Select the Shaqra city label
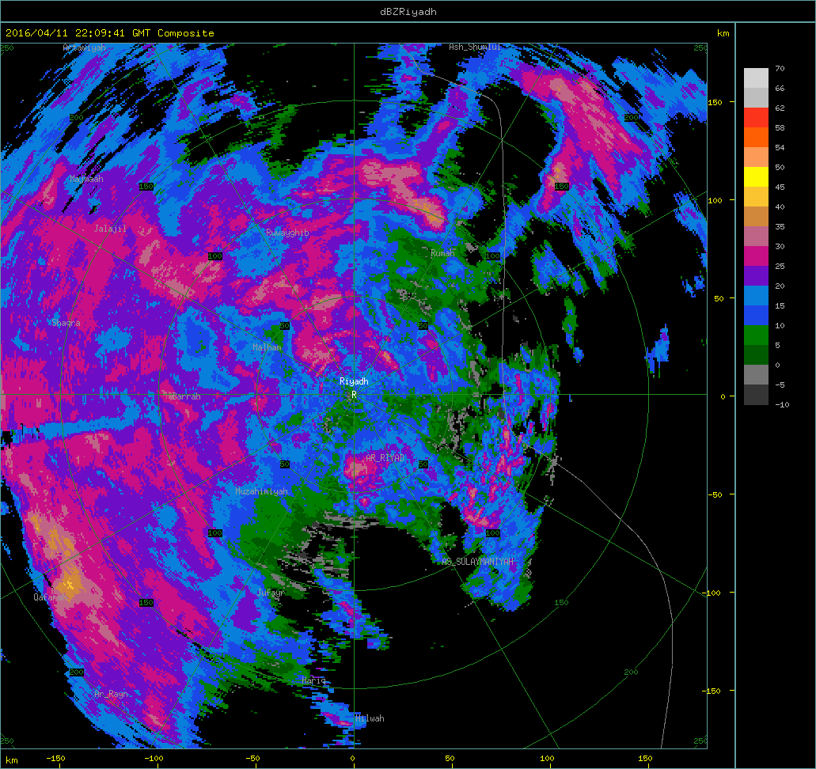The height and width of the screenshot is (769, 816). 66,323
